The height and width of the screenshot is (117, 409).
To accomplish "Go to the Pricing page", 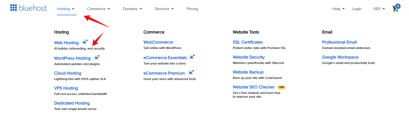I will point(192,9).
